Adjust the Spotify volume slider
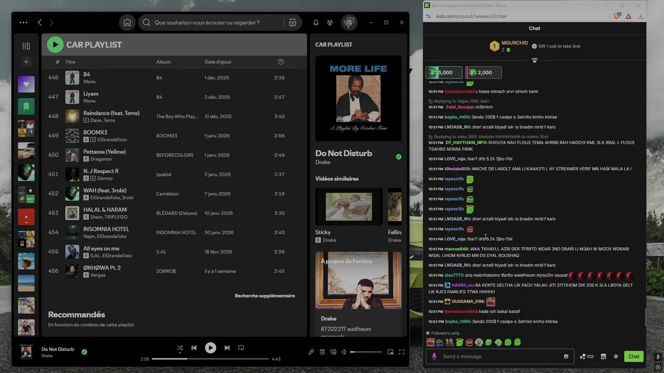Image resolution: width=664 pixels, height=373 pixels. [366, 352]
